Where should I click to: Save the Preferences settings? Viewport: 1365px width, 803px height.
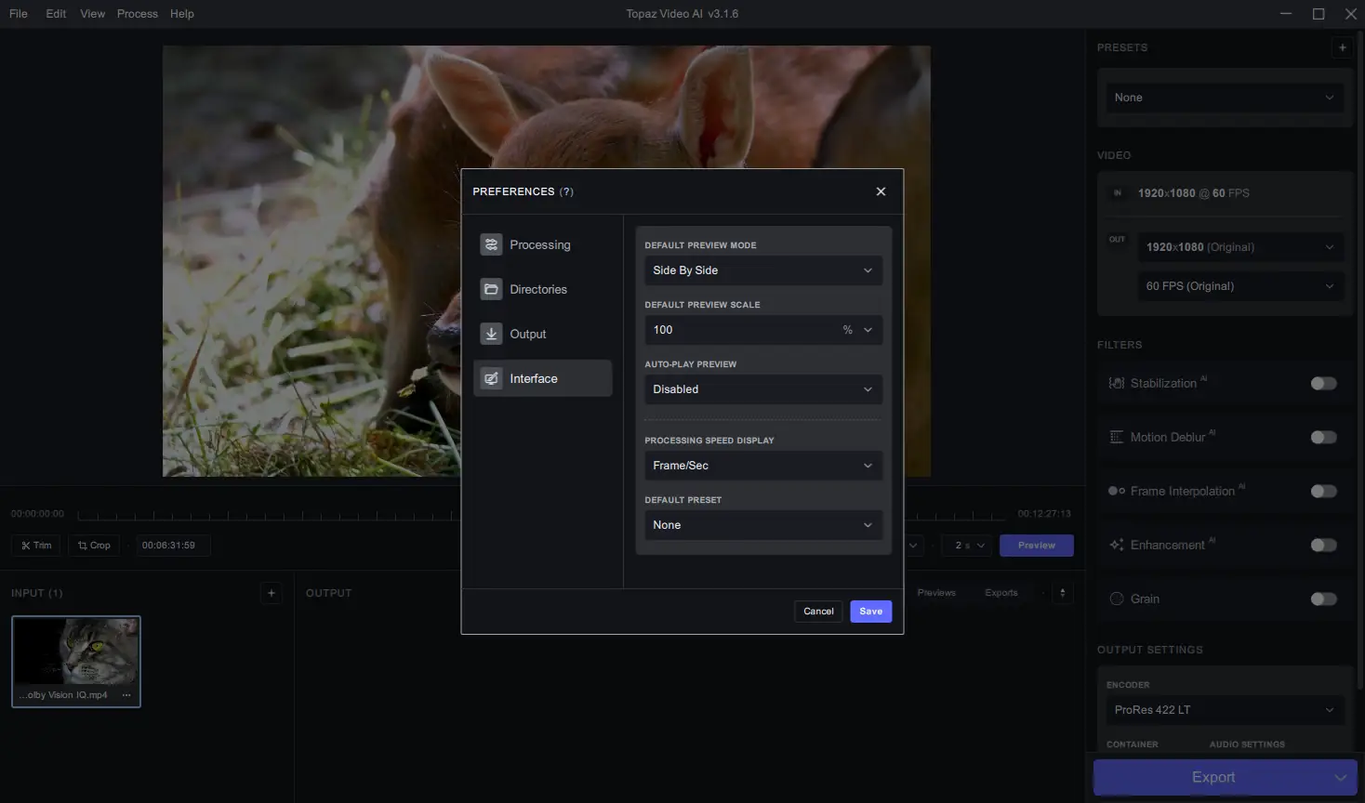tap(871, 612)
